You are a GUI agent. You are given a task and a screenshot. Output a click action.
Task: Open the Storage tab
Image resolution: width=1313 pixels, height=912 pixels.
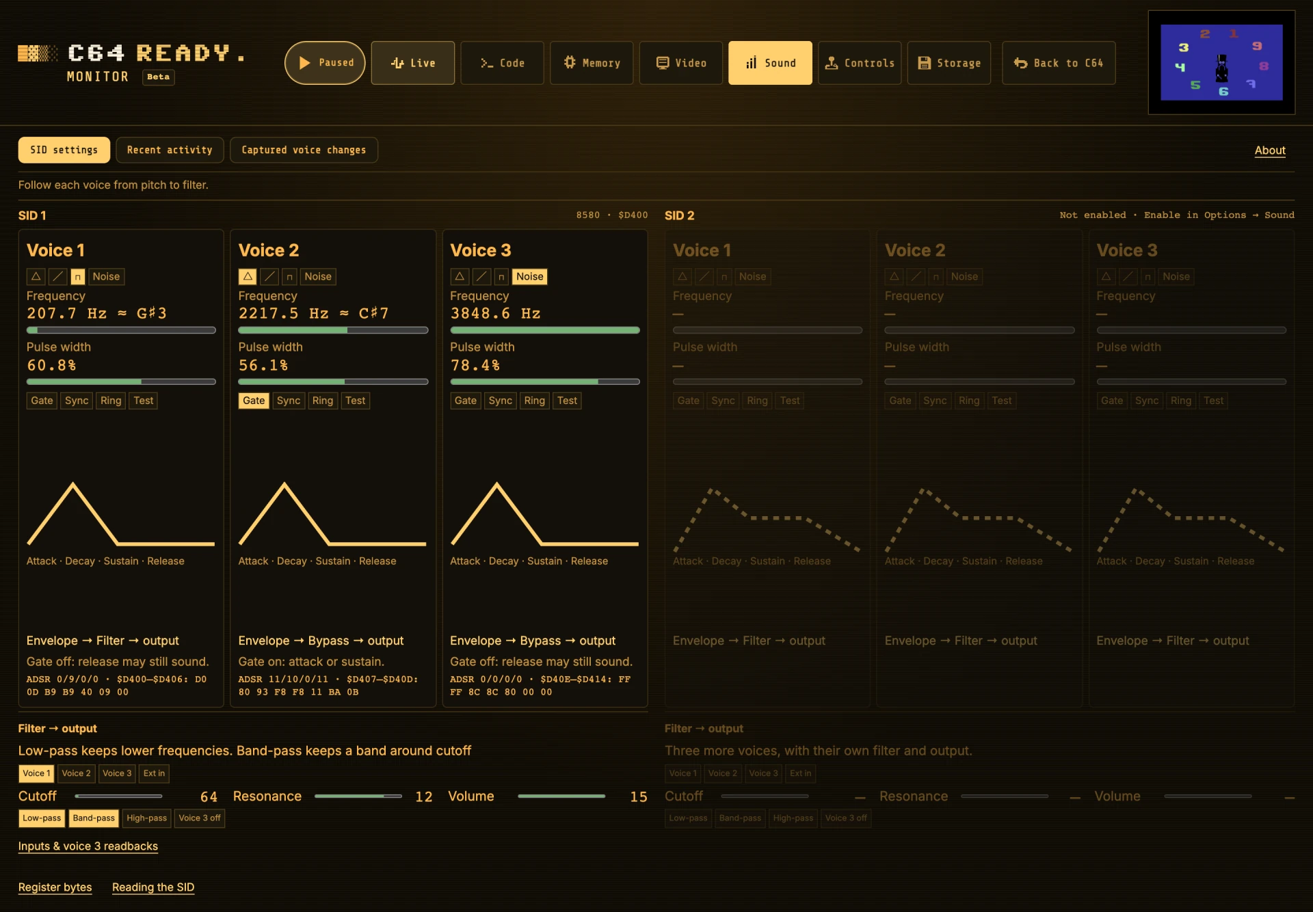pyautogui.click(x=949, y=63)
